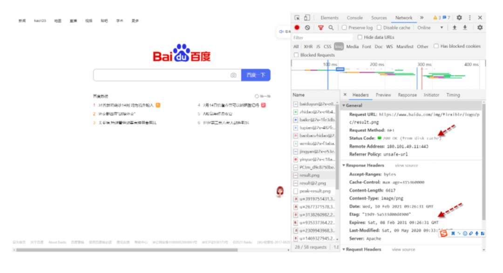Check the Disable cache option
Image resolution: width=503 pixels, height=273 pixels.
379,27
